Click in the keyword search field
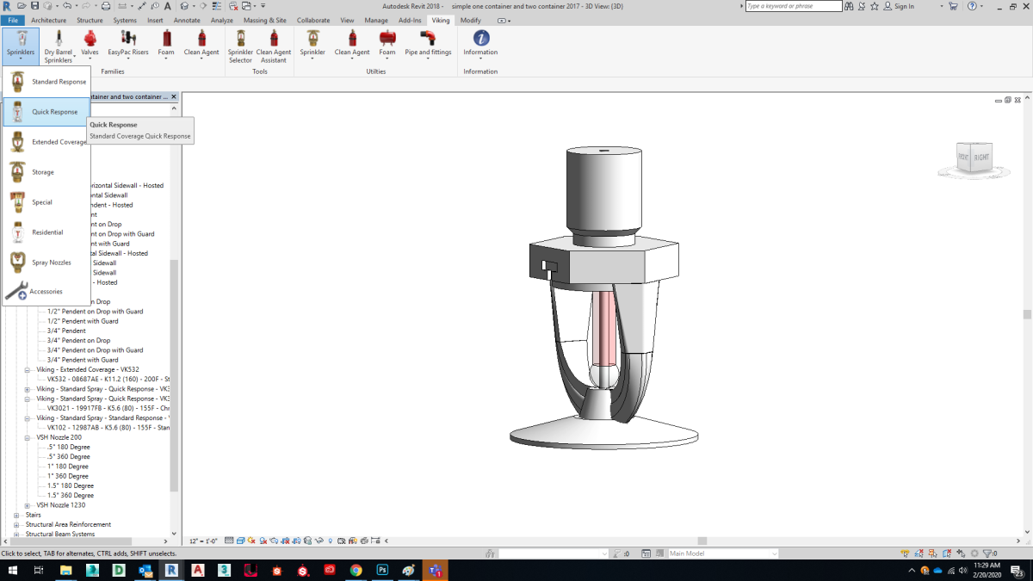 [x=794, y=6]
